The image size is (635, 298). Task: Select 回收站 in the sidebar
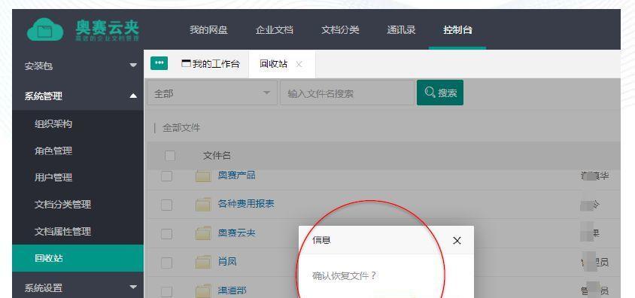click(x=77, y=258)
